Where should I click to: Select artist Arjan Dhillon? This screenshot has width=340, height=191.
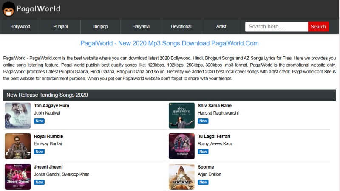point(210,174)
